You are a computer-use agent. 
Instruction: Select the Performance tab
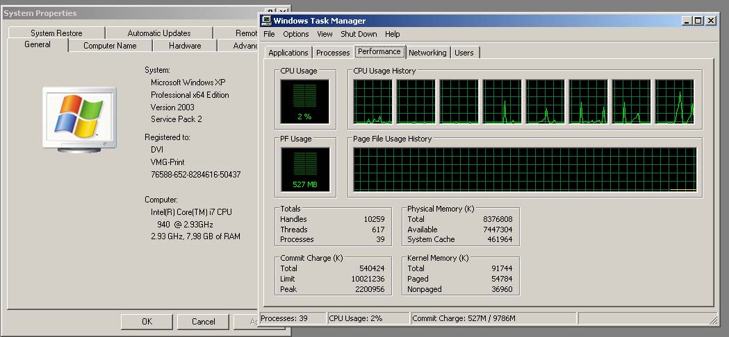(379, 51)
